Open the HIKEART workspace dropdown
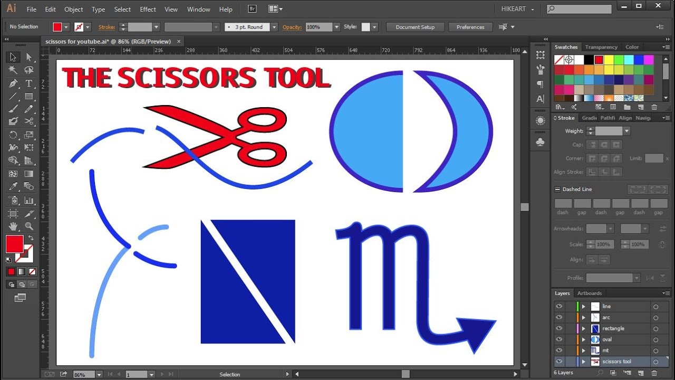Screen dimensions: 675x380 518,9
